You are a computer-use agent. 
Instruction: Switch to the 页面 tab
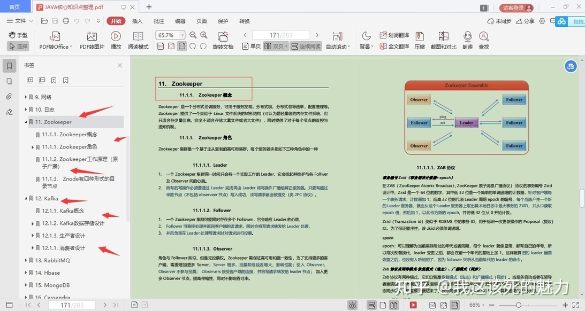202,21
